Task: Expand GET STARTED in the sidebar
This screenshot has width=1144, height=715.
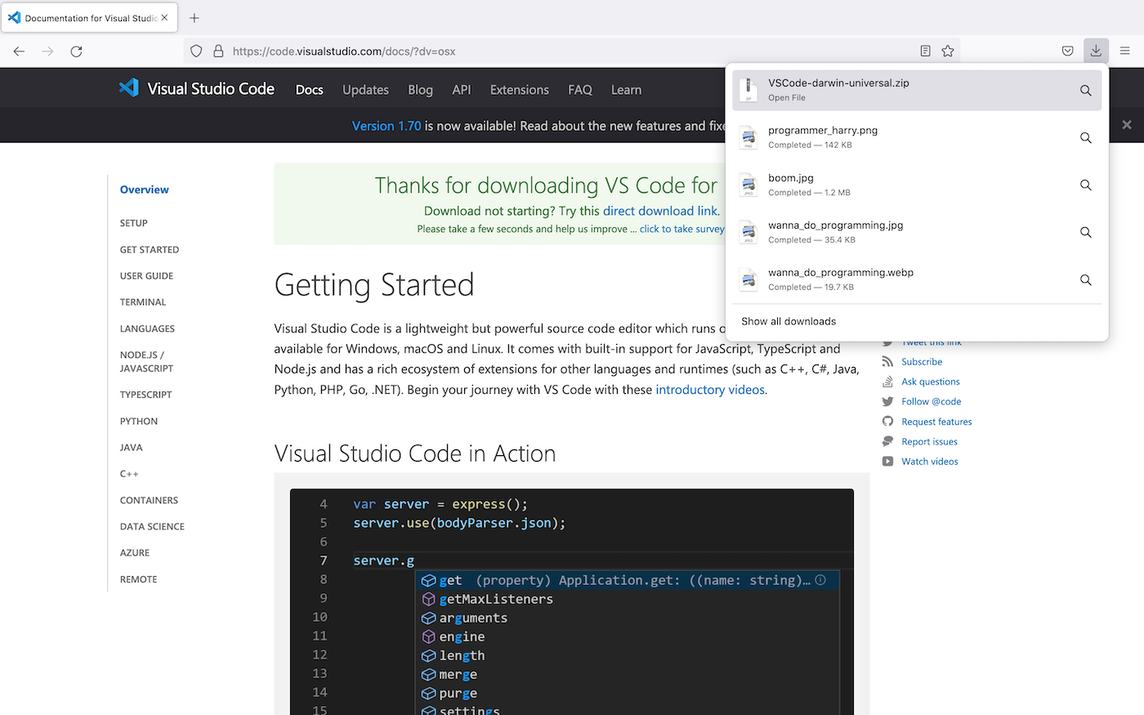Action: (x=150, y=249)
